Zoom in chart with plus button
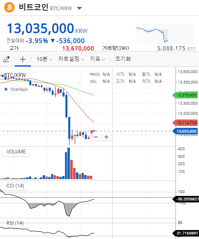 click(x=106, y=137)
